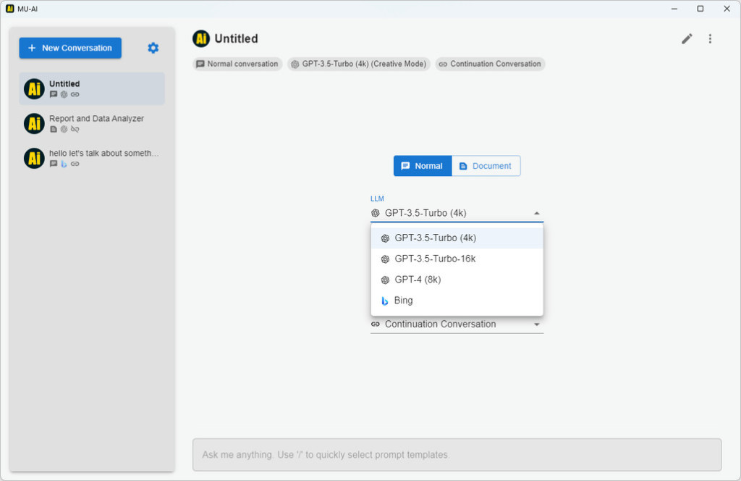The width and height of the screenshot is (741, 481).
Task: Choose GPT-3.5-Turbo-16k from the list
Action: point(457,259)
